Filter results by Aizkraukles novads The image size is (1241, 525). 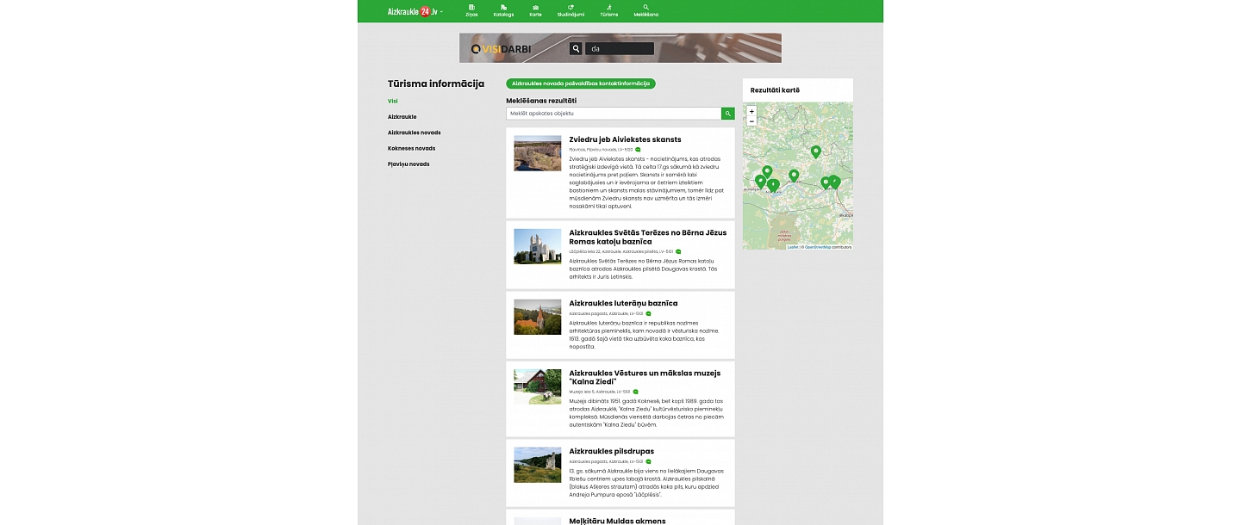click(x=414, y=132)
